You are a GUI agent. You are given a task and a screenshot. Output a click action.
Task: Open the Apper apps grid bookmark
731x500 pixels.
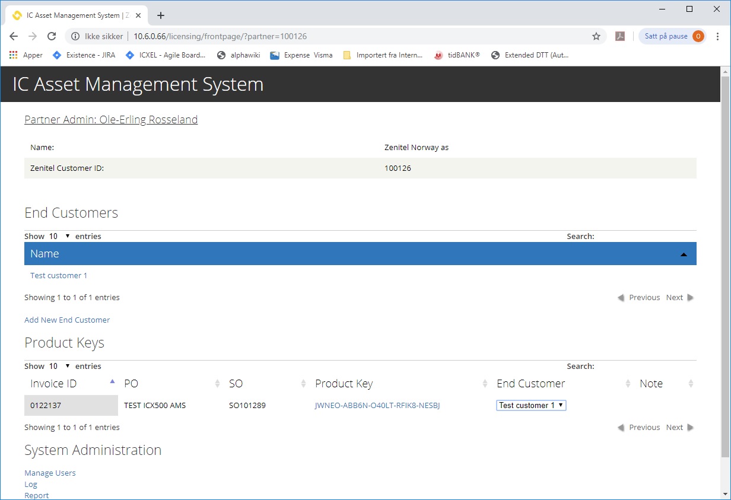click(x=26, y=55)
